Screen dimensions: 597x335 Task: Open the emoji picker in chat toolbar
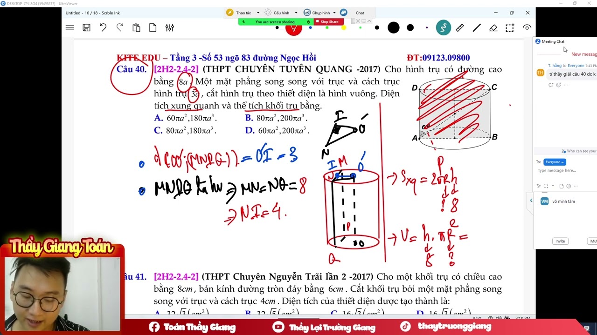click(x=569, y=186)
